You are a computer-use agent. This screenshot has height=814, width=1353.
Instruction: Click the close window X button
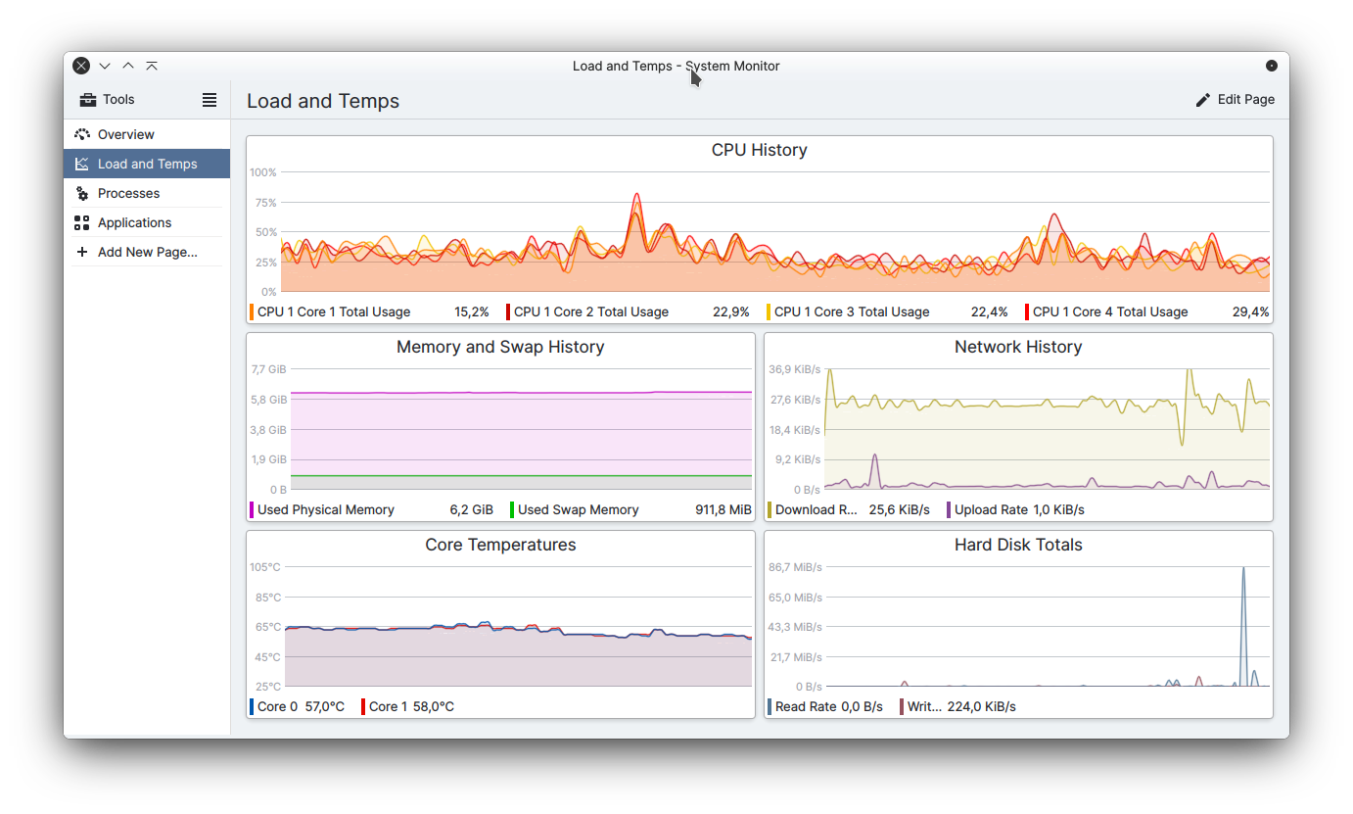click(x=81, y=66)
